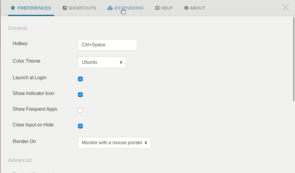
Task: Uncheck Show Indicator Icon
Action: [x=80, y=95]
